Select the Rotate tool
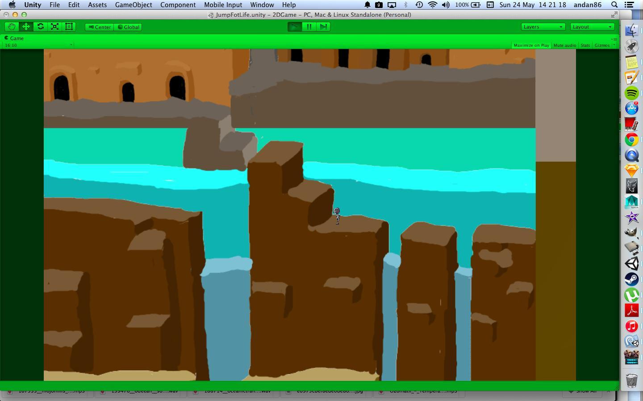The height and width of the screenshot is (401, 643). (40, 27)
